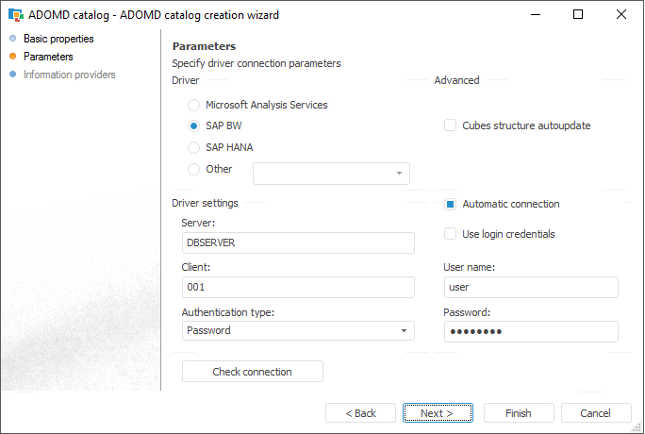Open the Basic properties wizard step
645x434 pixels.
click(x=58, y=40)
